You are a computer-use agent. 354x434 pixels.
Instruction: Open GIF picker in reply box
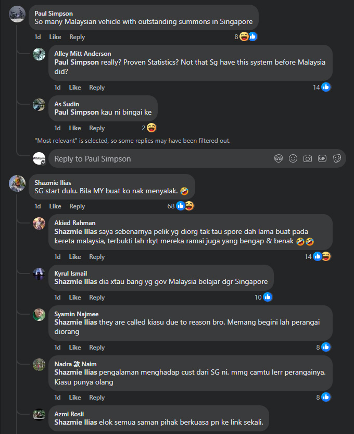pyautogui.click(x=322, y=158)
